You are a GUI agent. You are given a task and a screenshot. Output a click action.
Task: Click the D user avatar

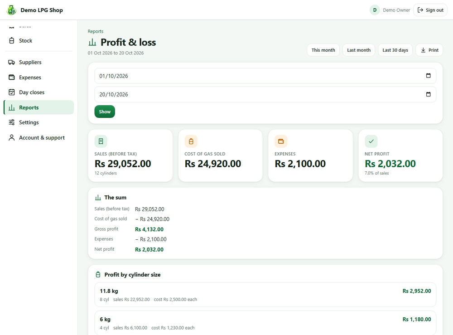[375, 10]
